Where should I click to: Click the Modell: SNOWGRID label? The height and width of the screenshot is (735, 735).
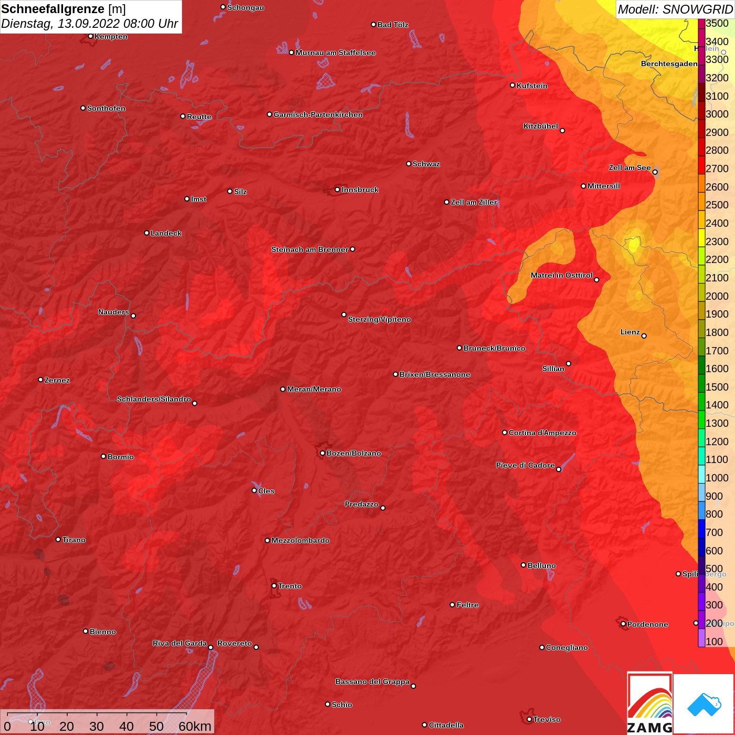675,9
